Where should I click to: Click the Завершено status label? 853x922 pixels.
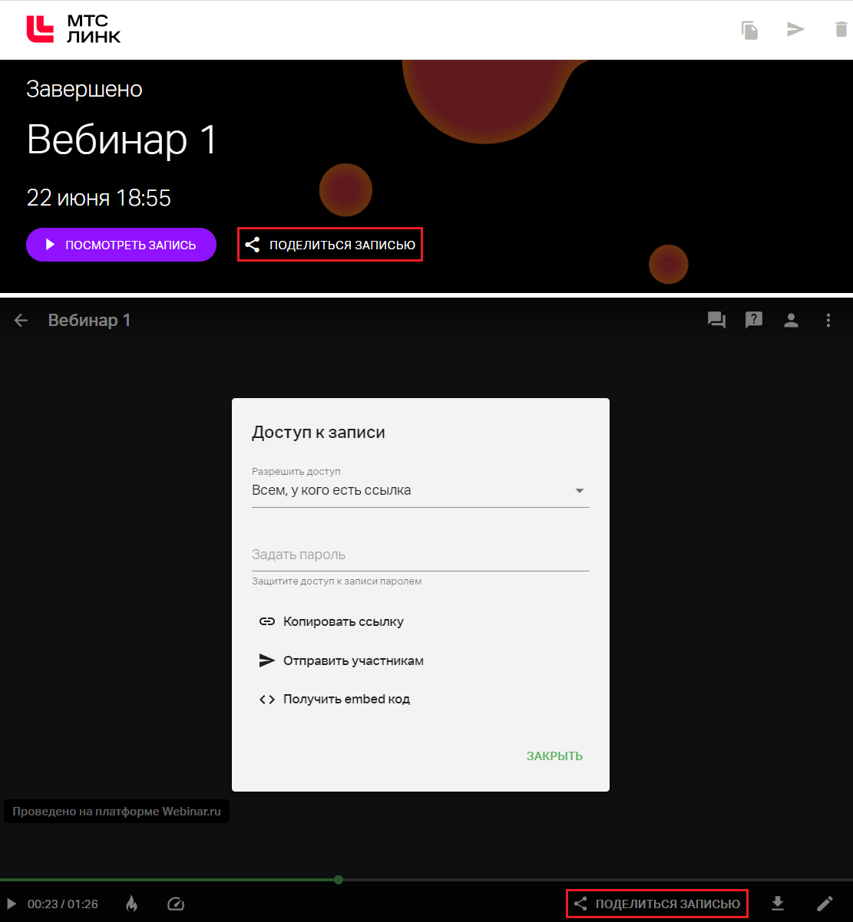(84, 89)
